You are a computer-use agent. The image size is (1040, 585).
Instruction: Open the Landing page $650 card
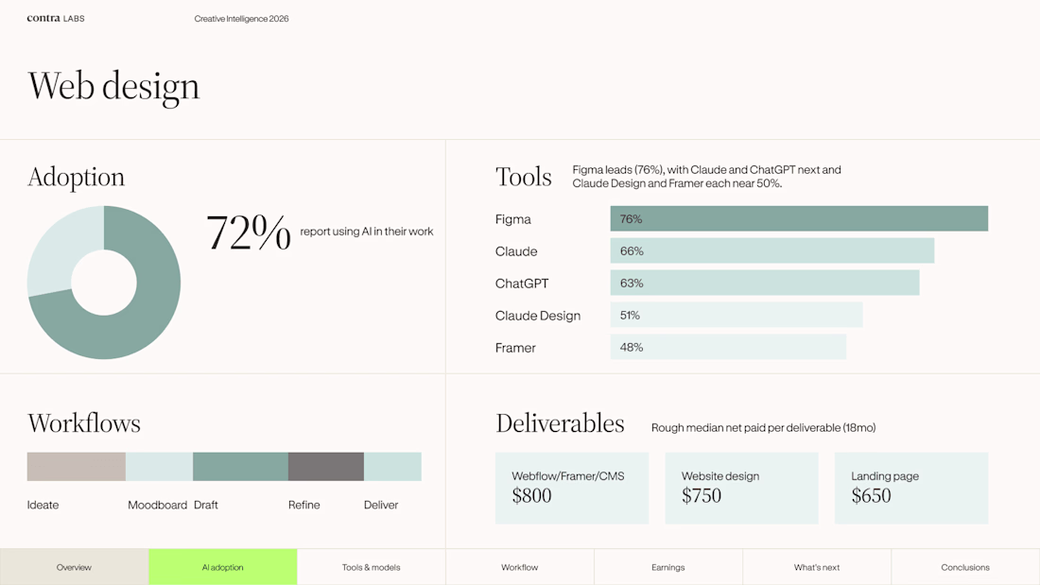pos(911,489)
